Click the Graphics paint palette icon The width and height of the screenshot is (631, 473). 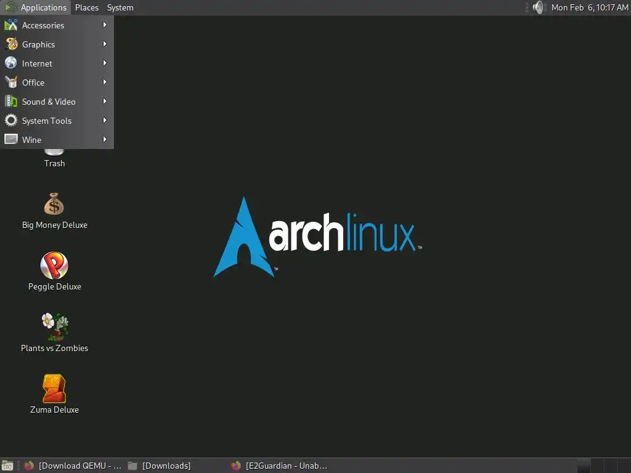[11, 44]
